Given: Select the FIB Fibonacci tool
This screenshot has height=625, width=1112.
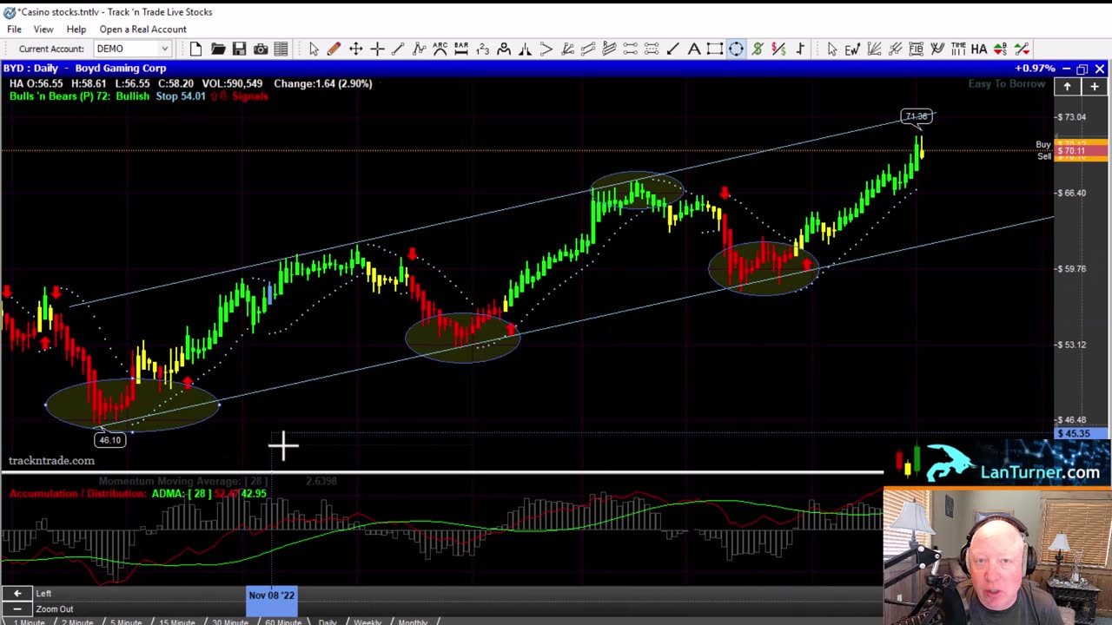Looking at the screenshot, I should click(x=916, y=49).
